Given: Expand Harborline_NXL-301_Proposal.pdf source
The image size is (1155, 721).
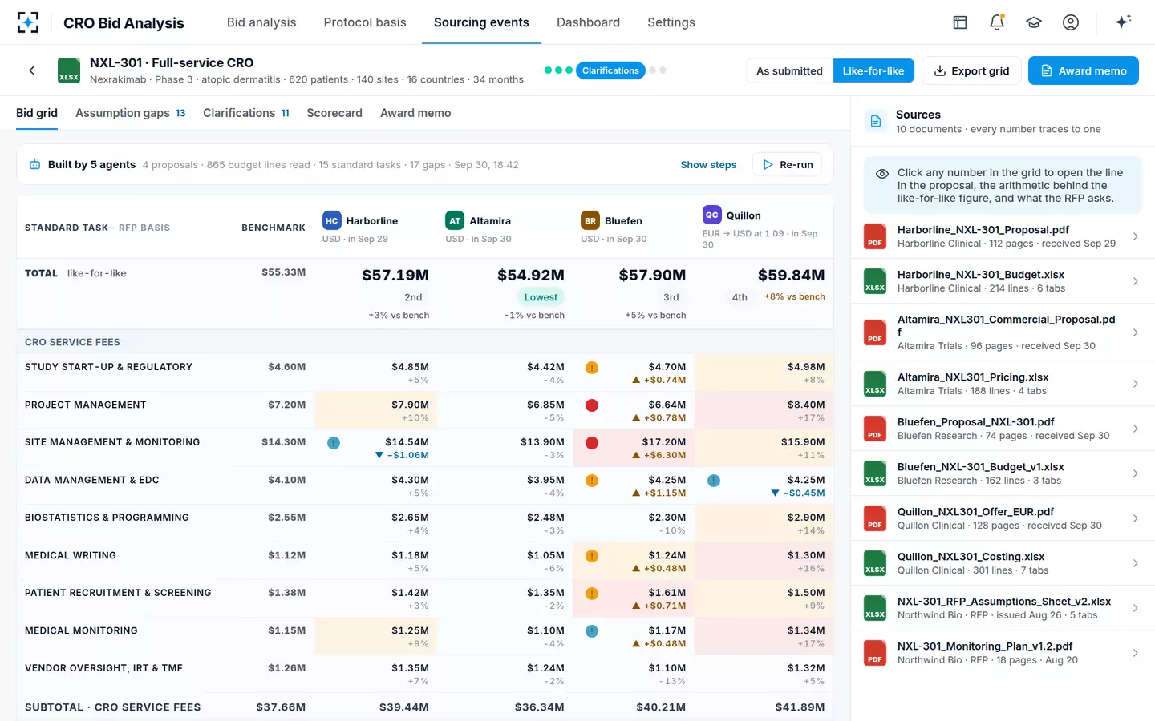Looking at the screenshot, I should pyautogui.click(x=1003, y=236).
